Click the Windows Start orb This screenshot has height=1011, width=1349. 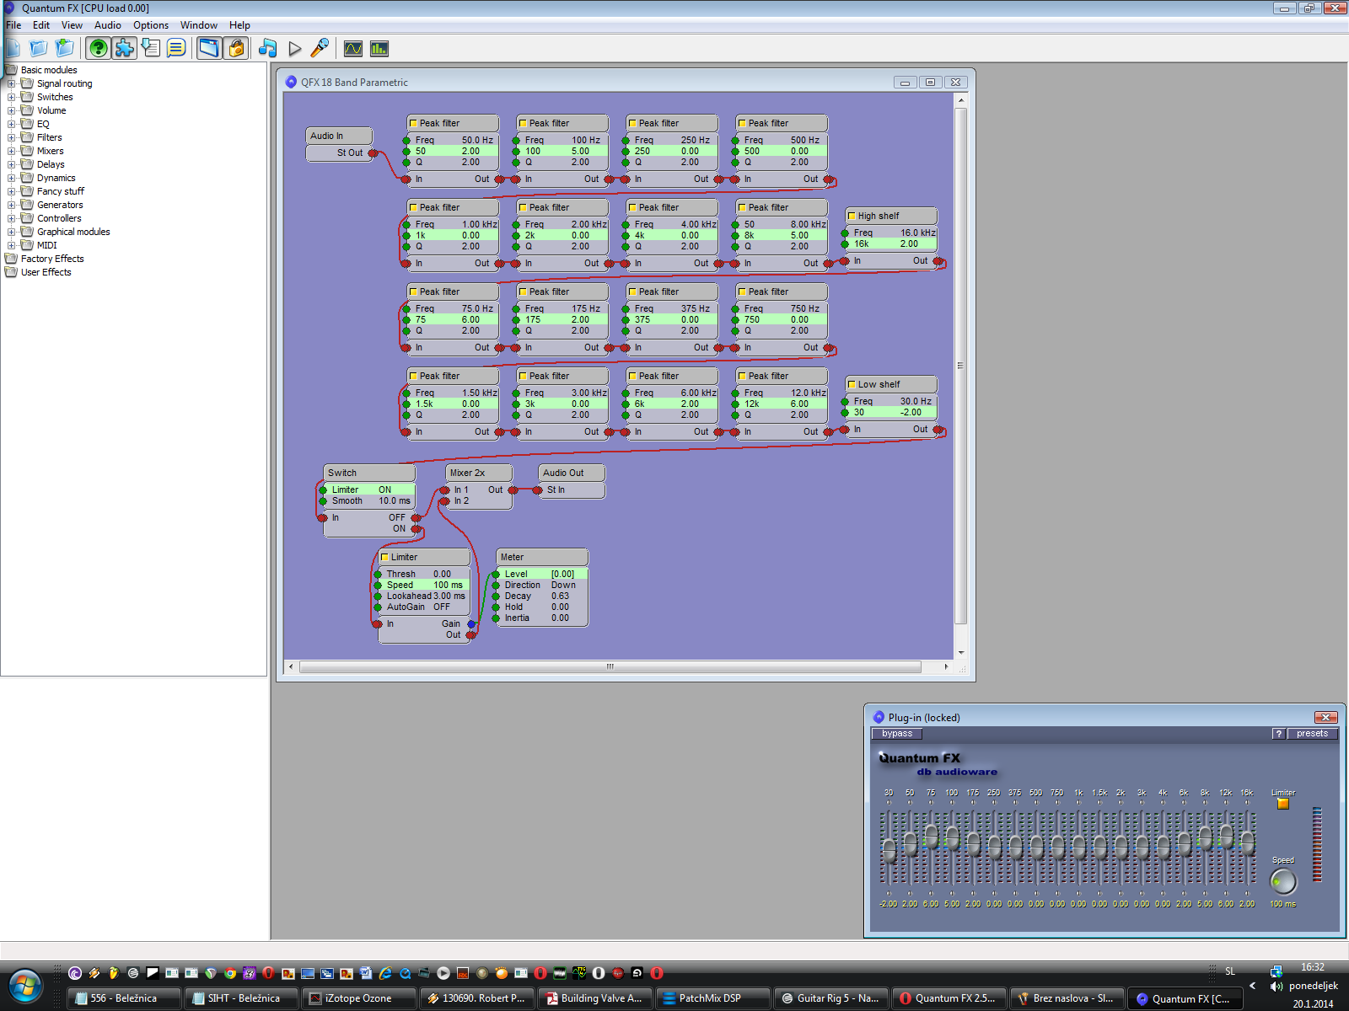25,986
